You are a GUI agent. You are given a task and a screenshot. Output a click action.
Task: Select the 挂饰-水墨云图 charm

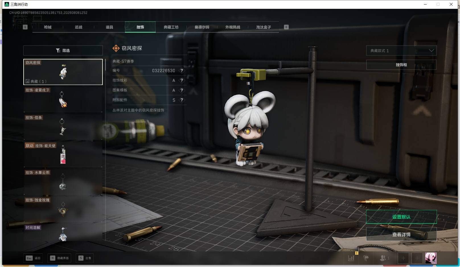coord(63,182)
